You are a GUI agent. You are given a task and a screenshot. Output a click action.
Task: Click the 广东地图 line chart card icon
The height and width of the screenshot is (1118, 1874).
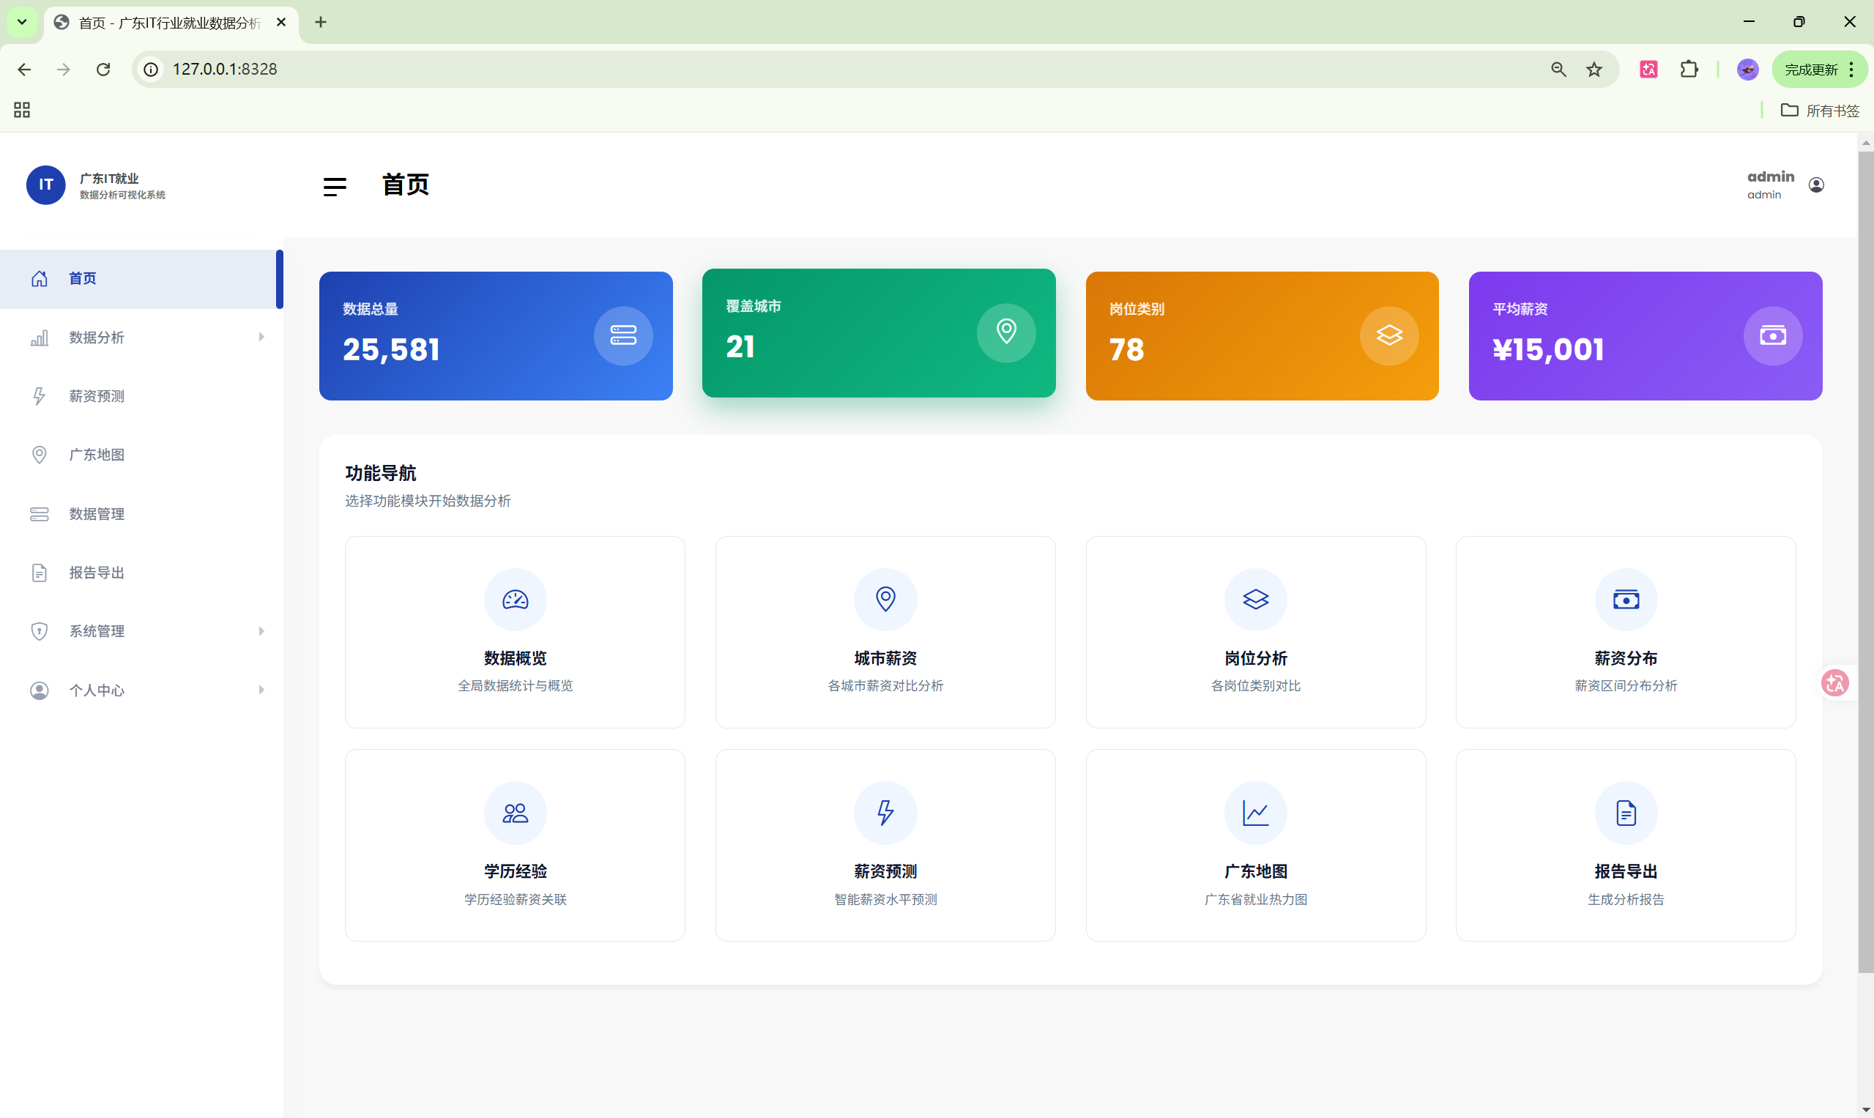tap(1254, 813)
